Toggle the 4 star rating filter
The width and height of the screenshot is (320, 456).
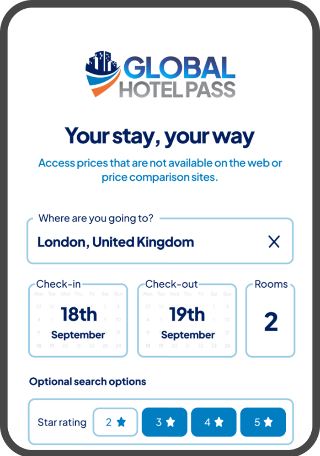[213, 422]
